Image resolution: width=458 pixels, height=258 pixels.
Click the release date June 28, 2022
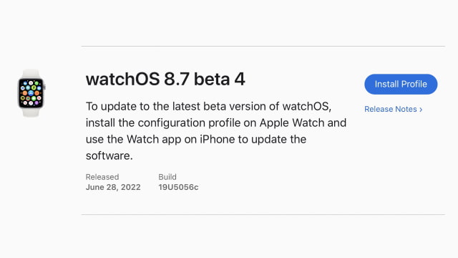(113, 187)
